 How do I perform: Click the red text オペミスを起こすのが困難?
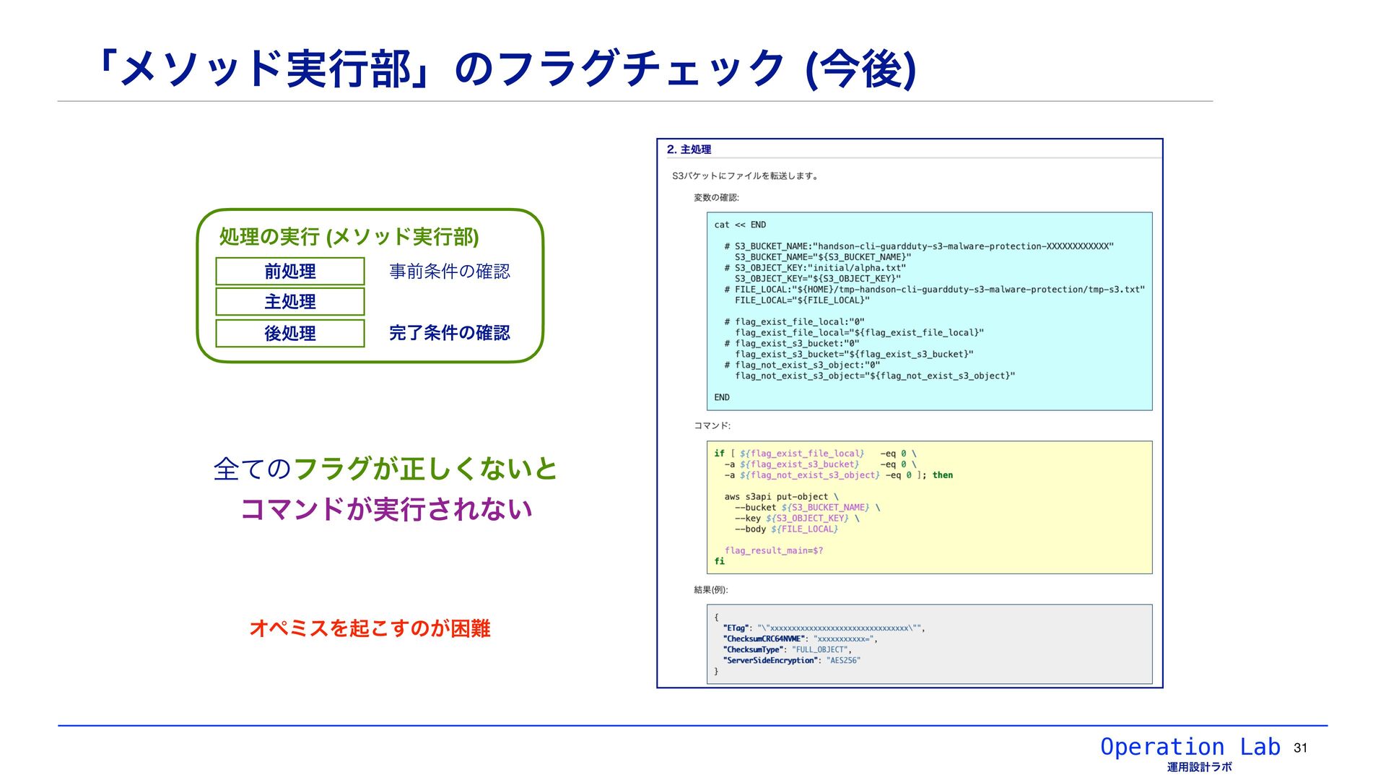click(370, 628)
